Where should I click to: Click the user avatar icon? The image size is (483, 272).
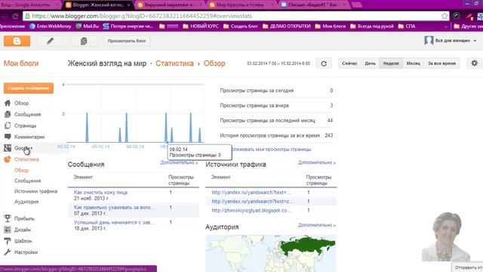pos(429,40)
